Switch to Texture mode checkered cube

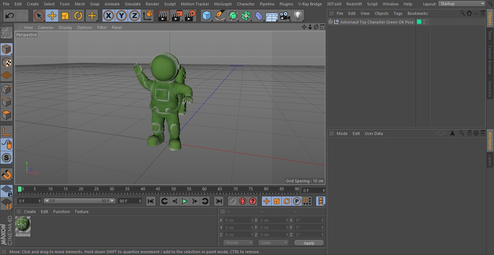click(7, 62)
